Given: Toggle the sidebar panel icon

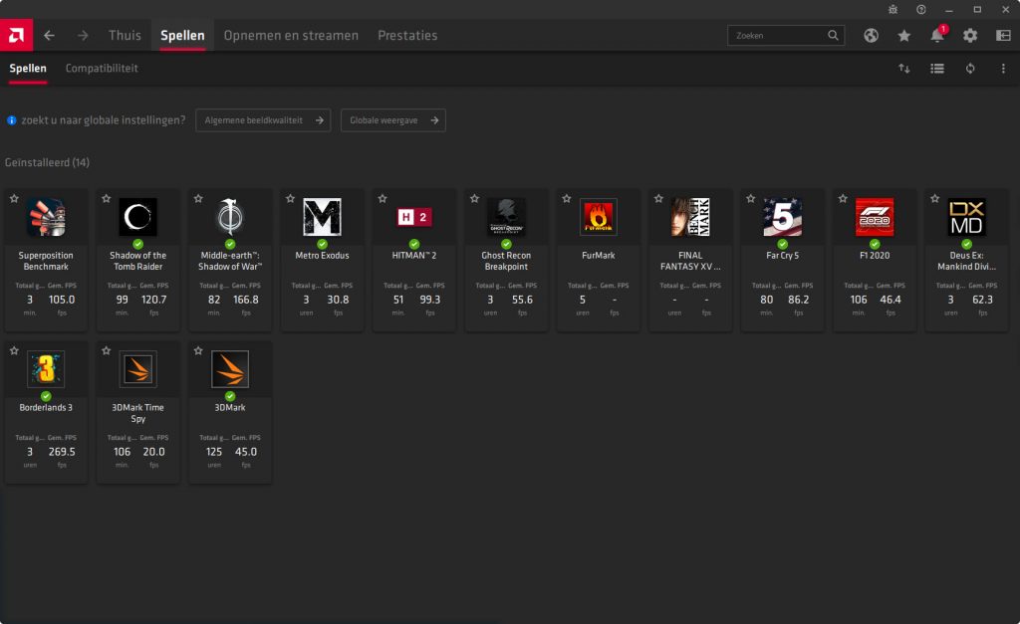Looking at the screenshot, I should pos(1002,36).
